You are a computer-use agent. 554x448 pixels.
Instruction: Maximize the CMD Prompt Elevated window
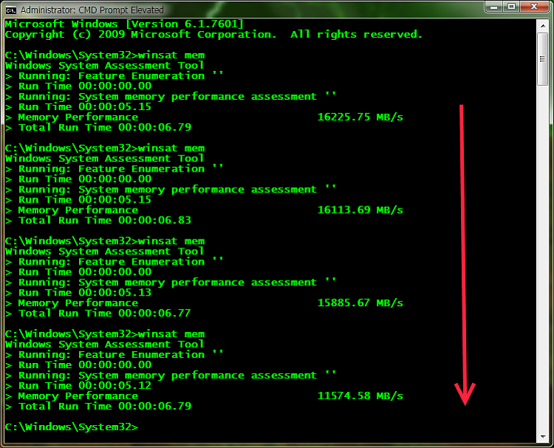[511, 7]
